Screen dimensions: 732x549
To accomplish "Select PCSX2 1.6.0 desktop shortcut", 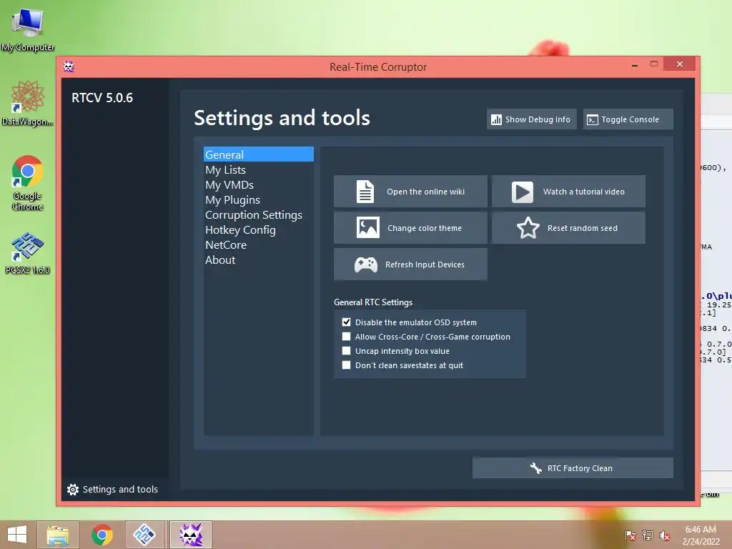I will point(28,252).
